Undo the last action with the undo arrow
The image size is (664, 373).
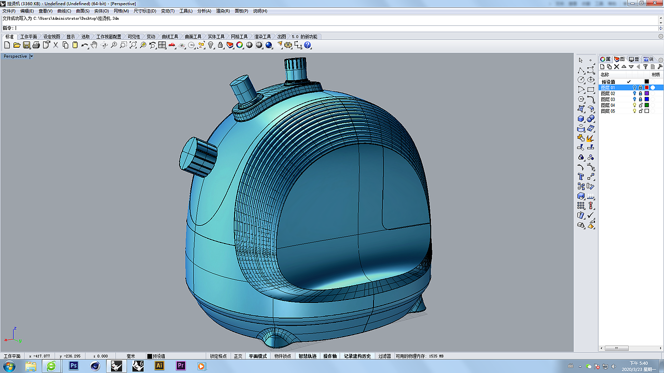click(85, 45)
